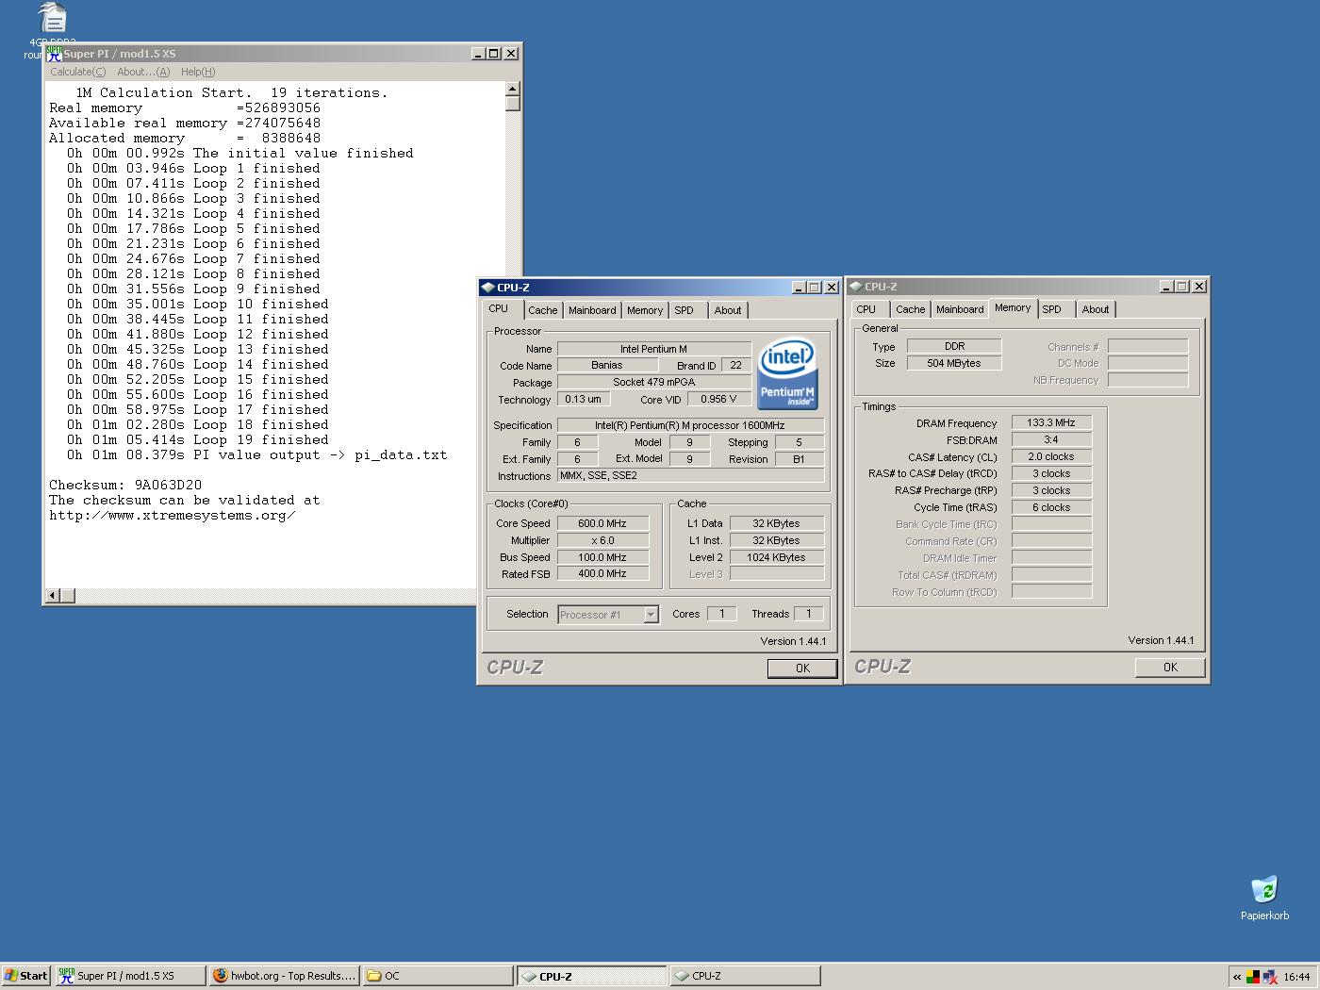The height and width of the screenshot is (990, 1320).
Task: Click the Intel Pentium M logo
Action: coord(787,373)
